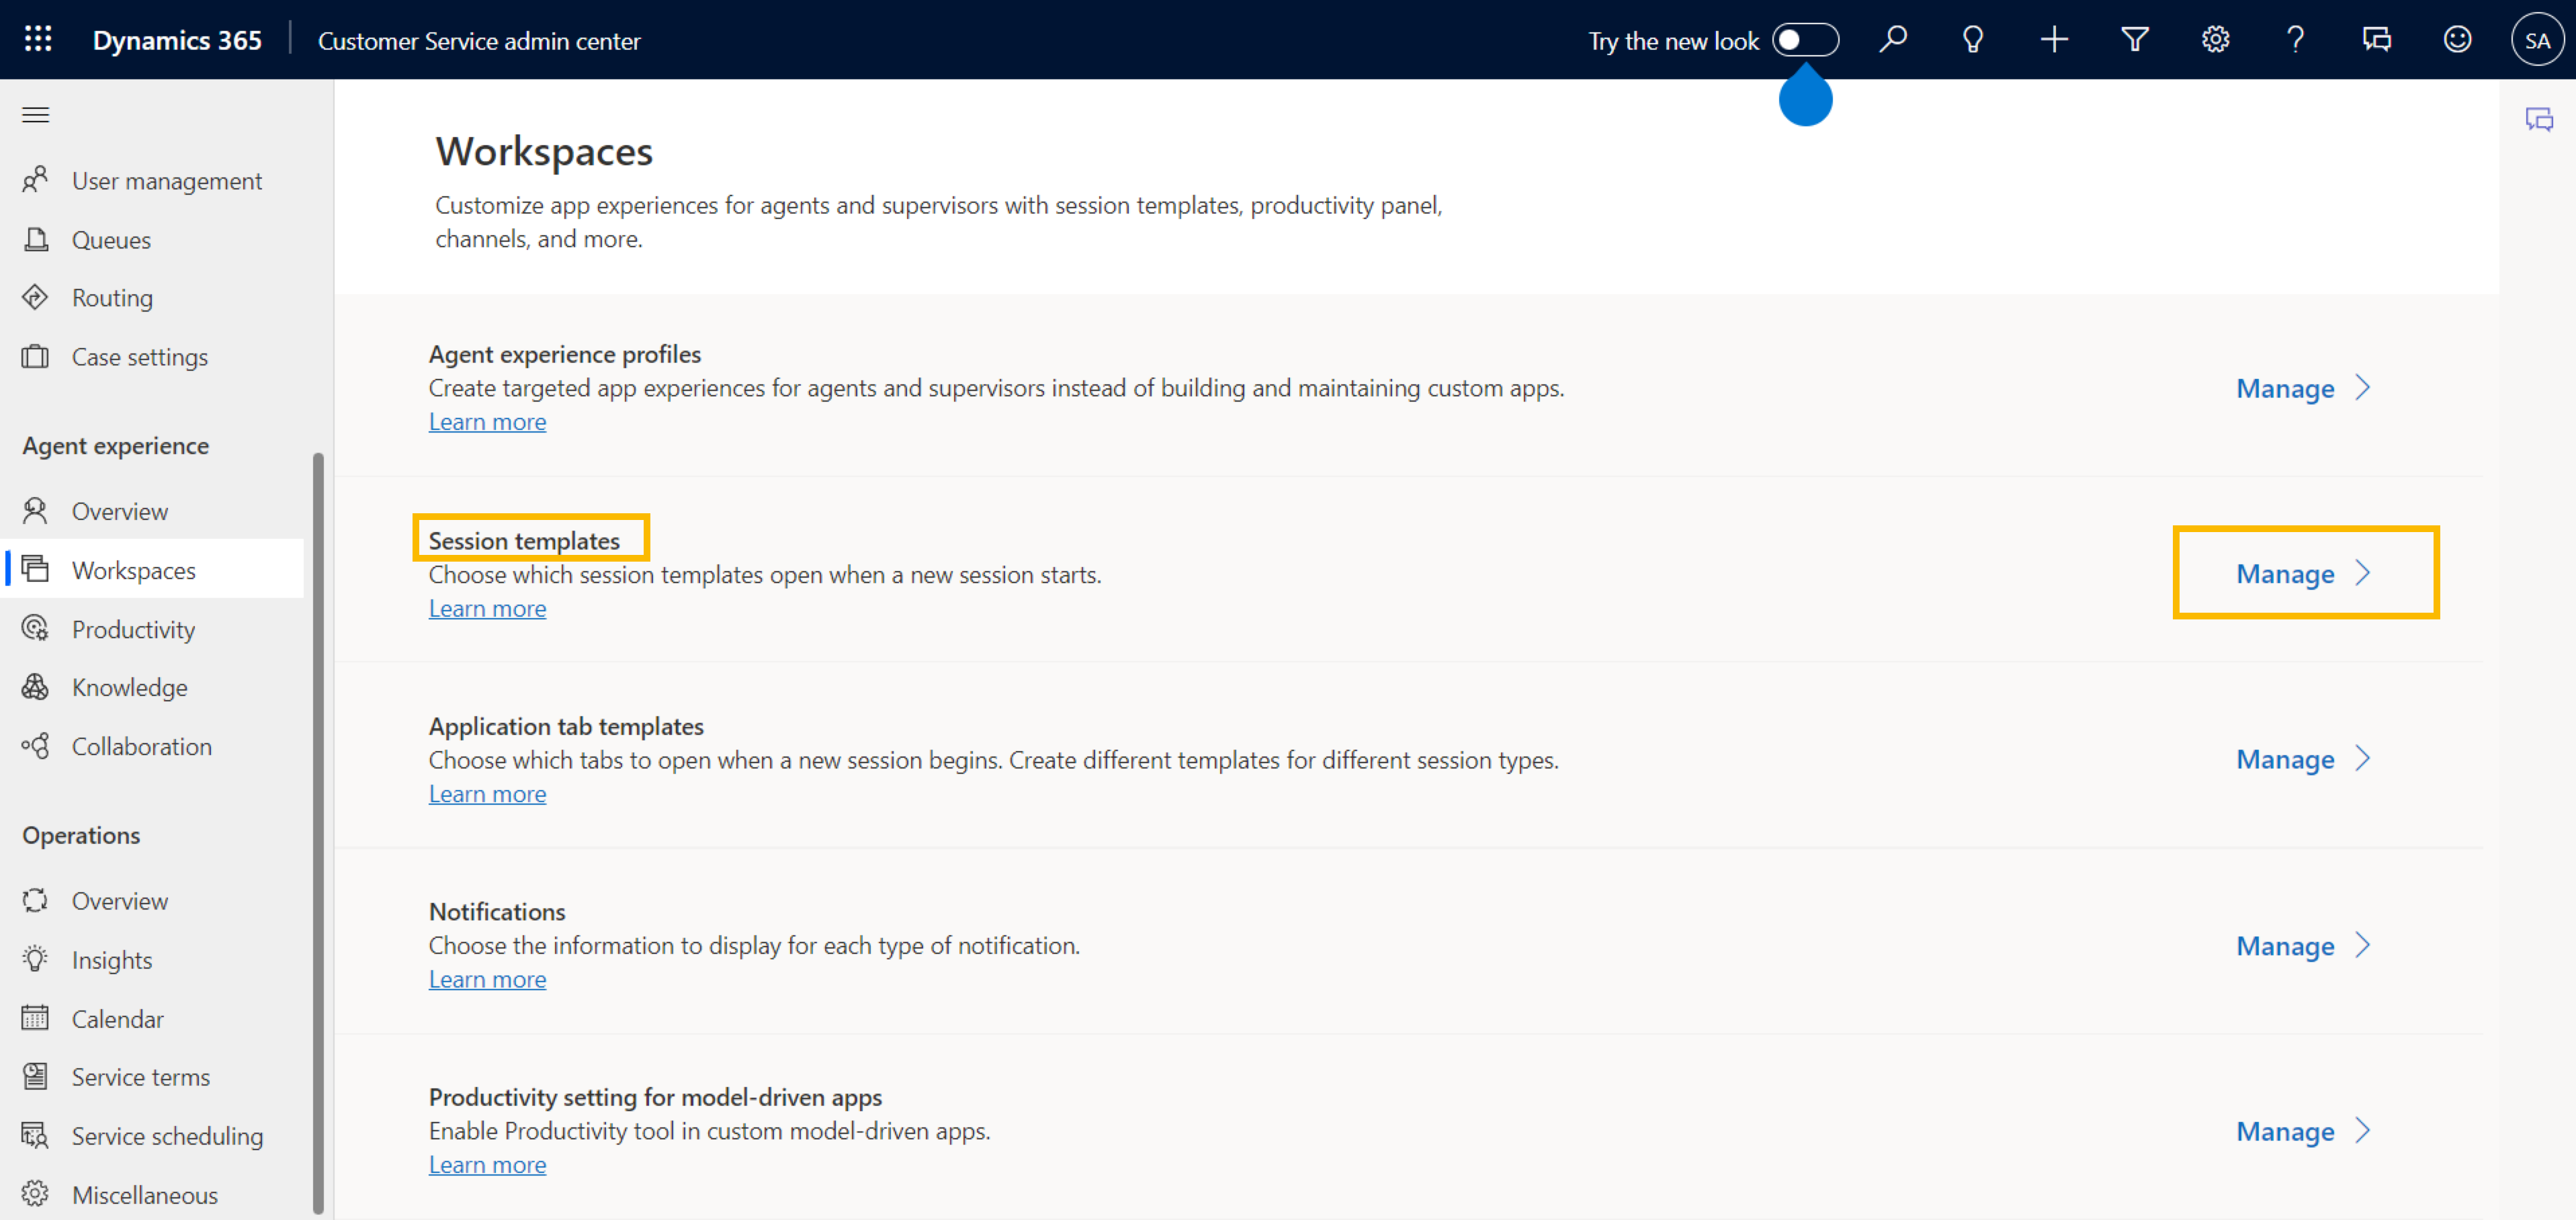Open Manage chevron for Notifications

point(2363,945)
